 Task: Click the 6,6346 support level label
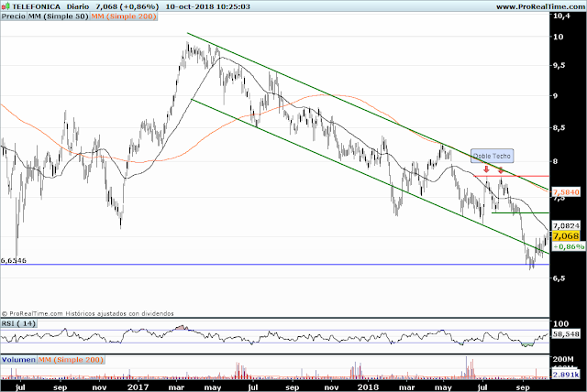click(x=14, y=260)
